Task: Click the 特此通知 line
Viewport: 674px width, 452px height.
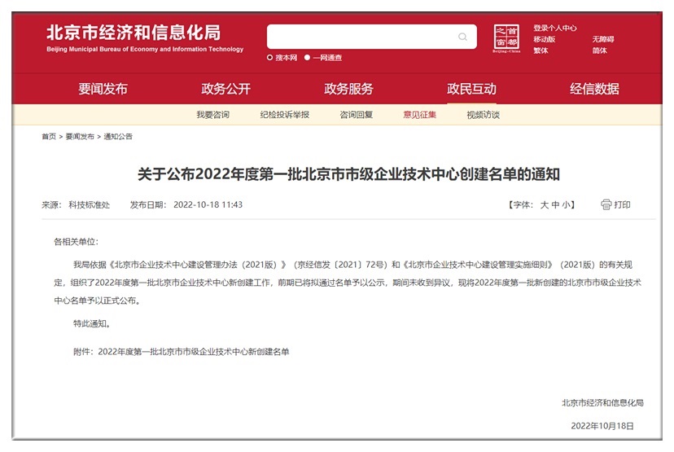Action: pos(91,323)
